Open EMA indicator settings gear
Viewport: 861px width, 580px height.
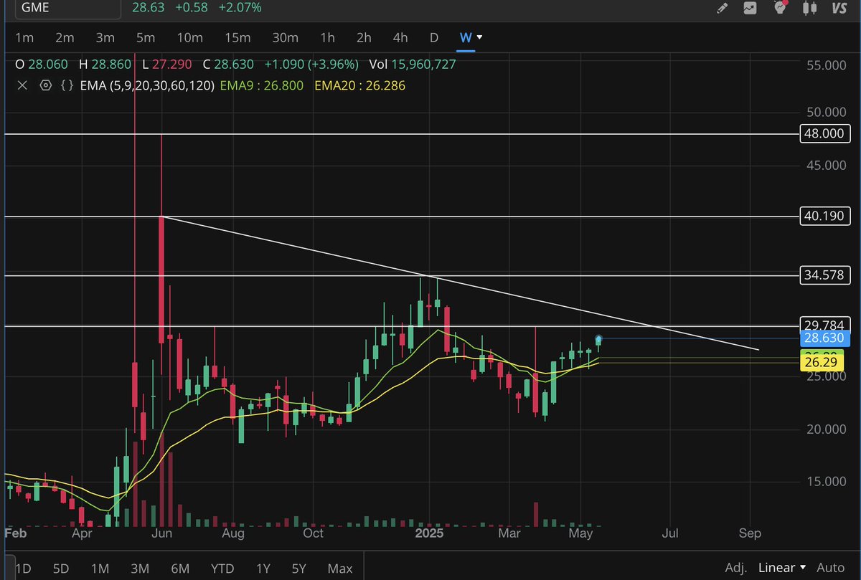click(x=45, y=85)
